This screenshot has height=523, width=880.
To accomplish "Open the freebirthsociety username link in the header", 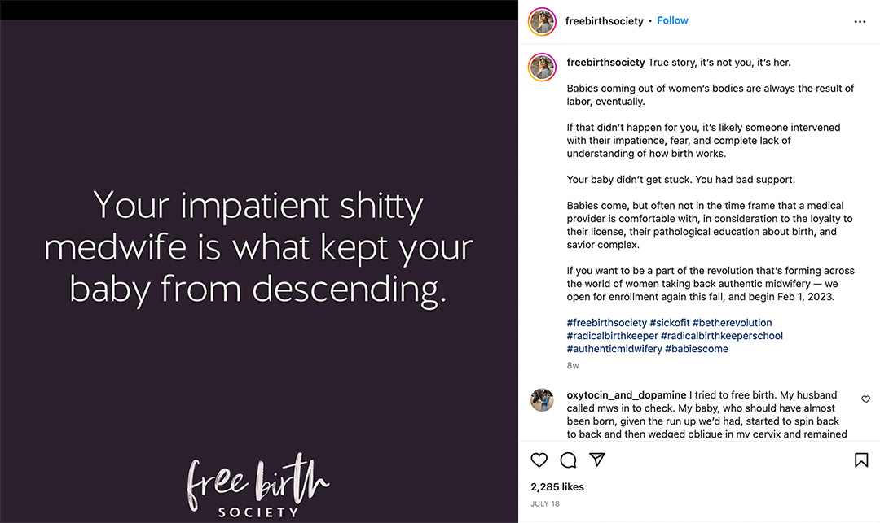I will pyautogui.click(x=605, y=20).
